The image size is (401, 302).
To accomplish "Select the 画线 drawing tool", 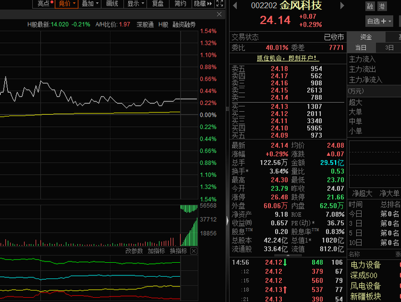I will tap(112, 4).
